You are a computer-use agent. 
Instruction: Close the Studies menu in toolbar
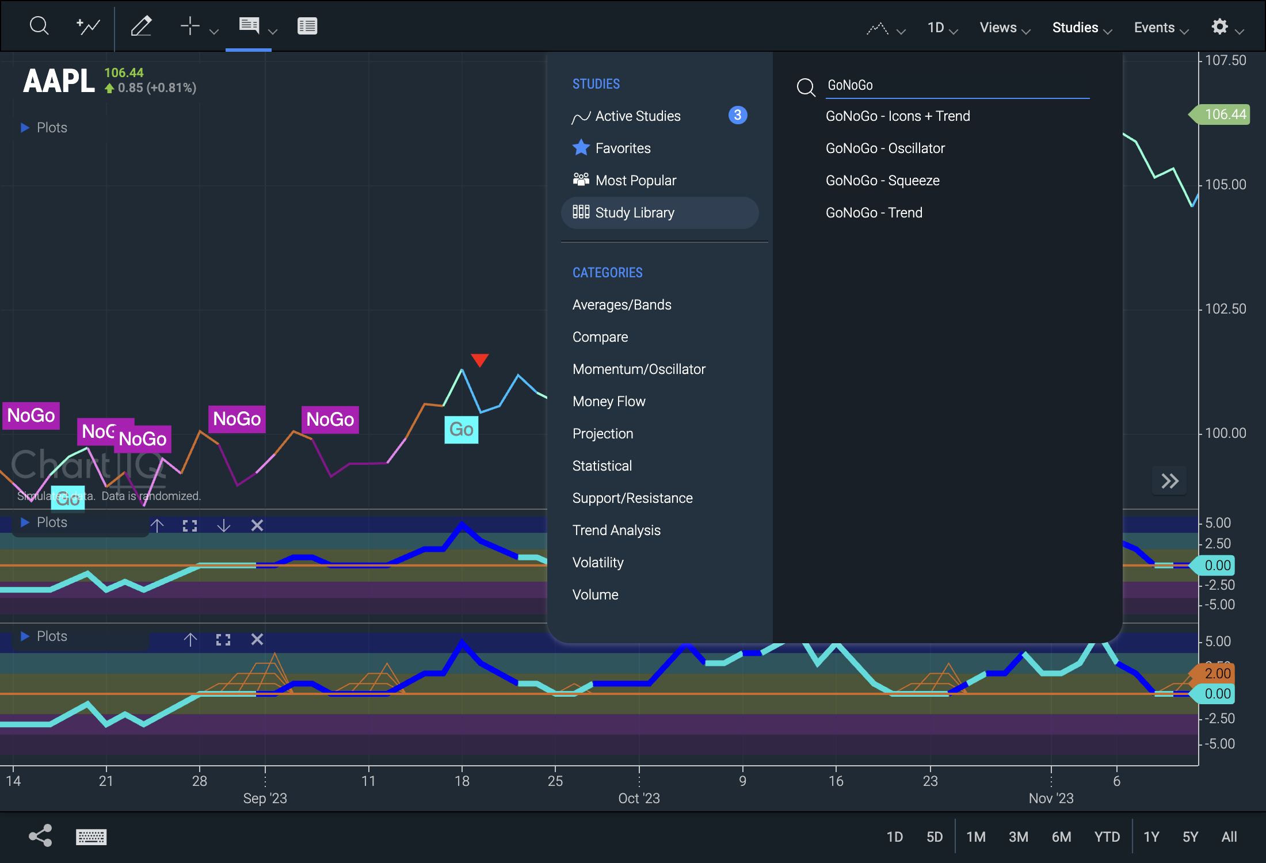tap(1082, 28)
